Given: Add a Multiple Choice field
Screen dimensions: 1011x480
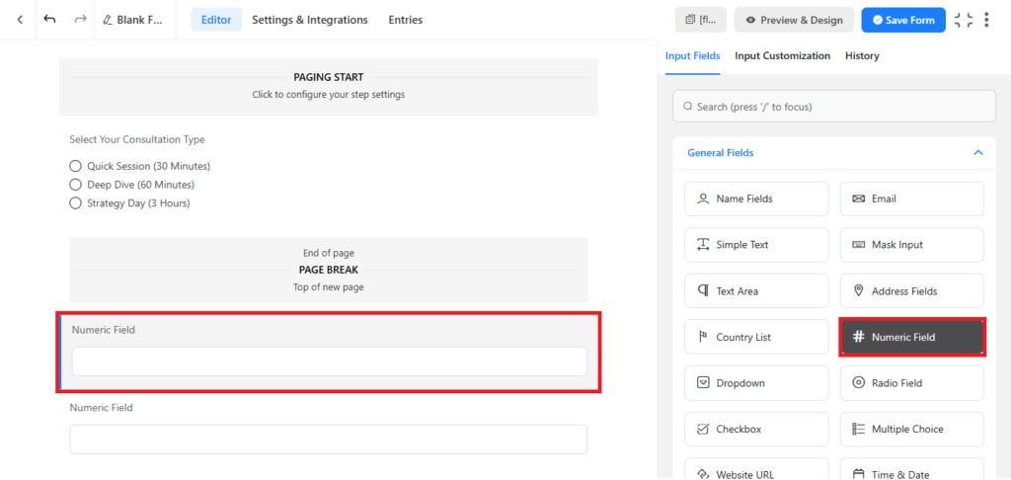Looking at the screenshot, I should [x=911, y=429].
